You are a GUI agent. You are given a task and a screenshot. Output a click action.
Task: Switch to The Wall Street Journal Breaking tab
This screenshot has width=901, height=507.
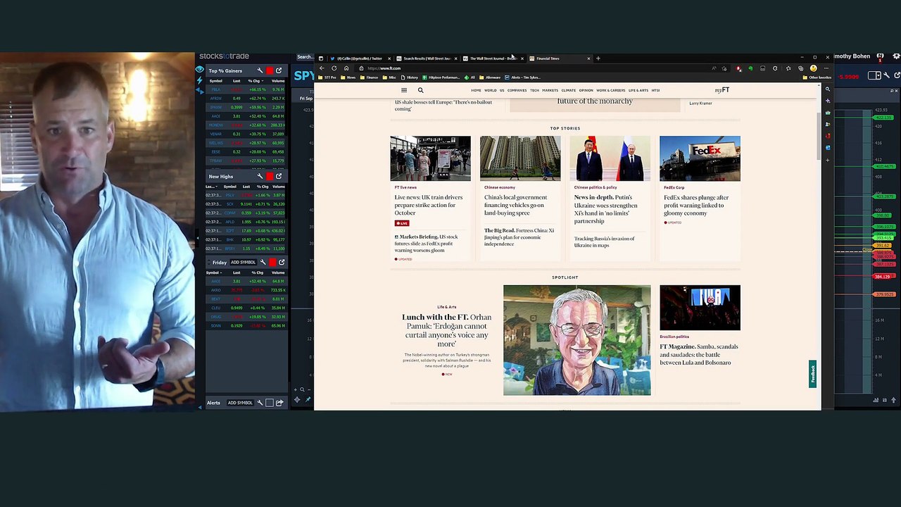pos(492,58)
